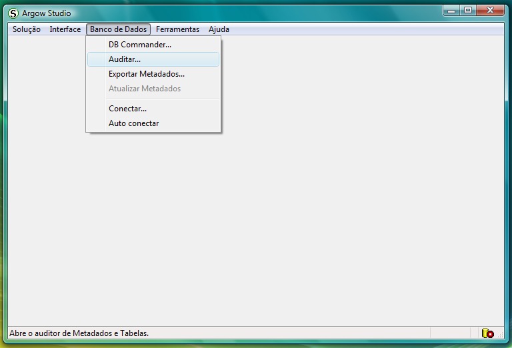
Task: Close the Argow Studio window
Action: pyautogui.click(x=490, y=11)
